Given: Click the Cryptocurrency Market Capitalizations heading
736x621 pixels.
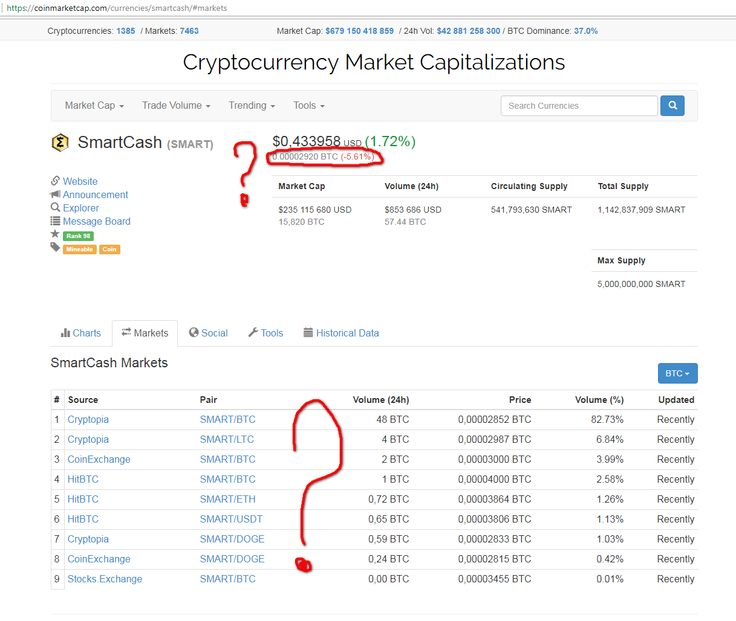Looking at the screenshot, I should point(374,62).
